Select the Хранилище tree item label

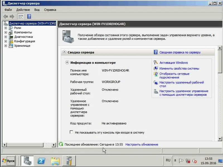tap(22, 46)
